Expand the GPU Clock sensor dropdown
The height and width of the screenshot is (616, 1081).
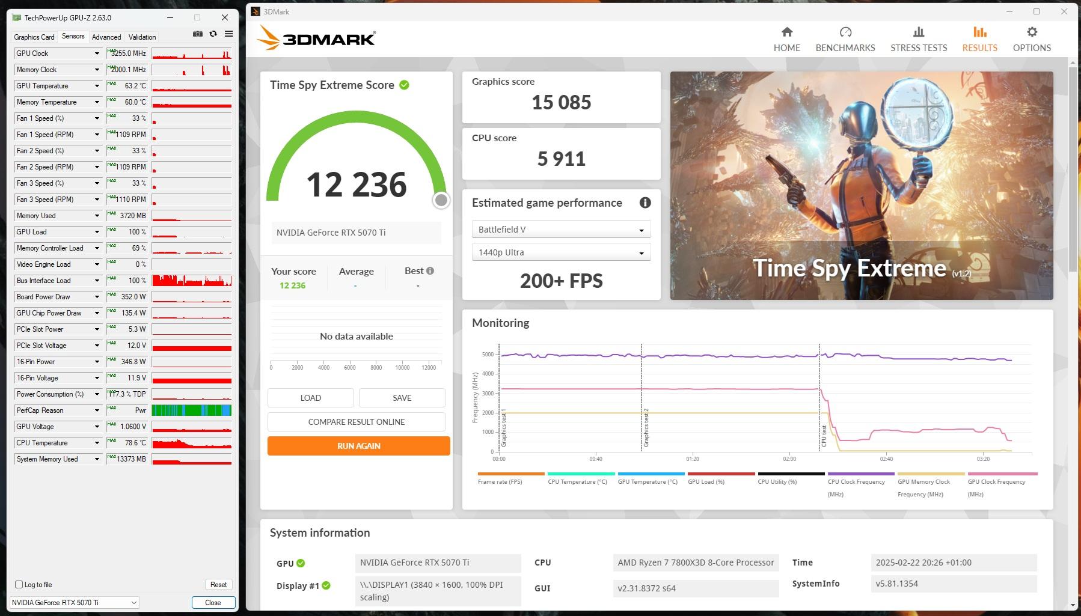(x=97, y=53)
